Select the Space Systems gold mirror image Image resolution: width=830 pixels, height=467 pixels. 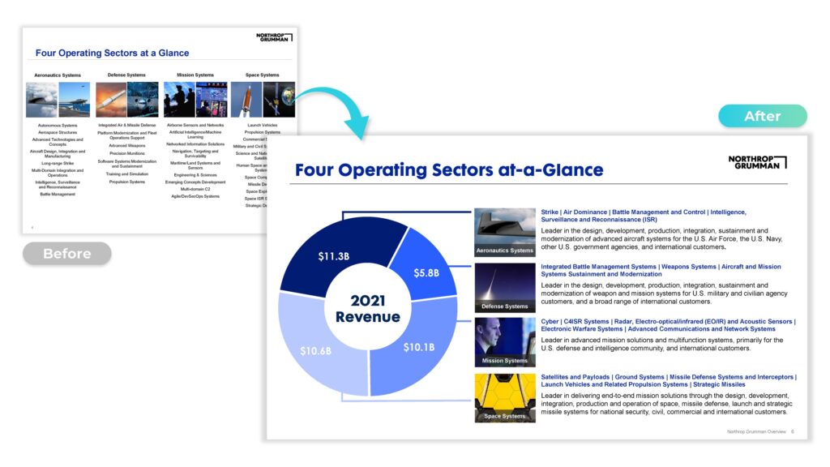504,396
